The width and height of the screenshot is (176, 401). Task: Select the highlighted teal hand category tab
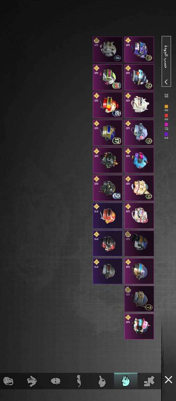pos(125,381)
